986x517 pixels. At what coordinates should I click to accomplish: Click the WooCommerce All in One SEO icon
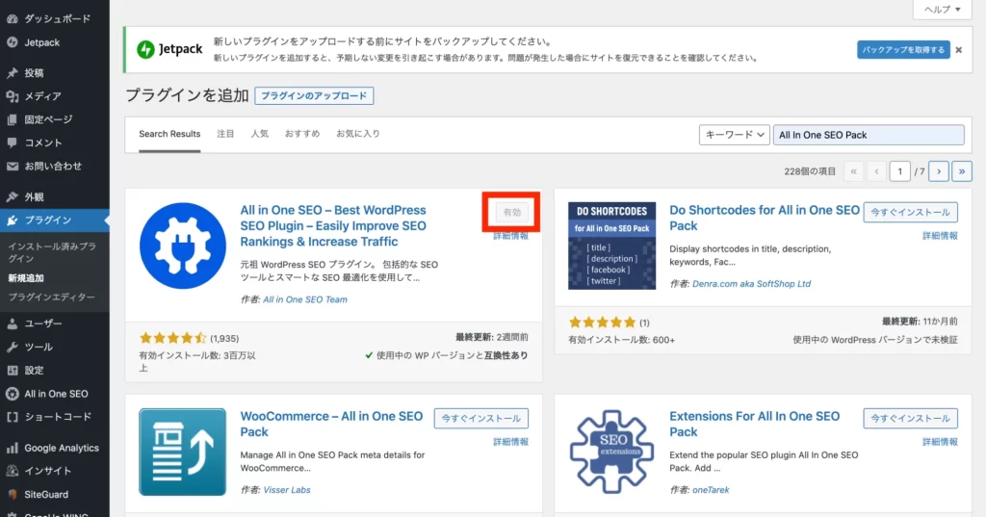pos(182,452)
